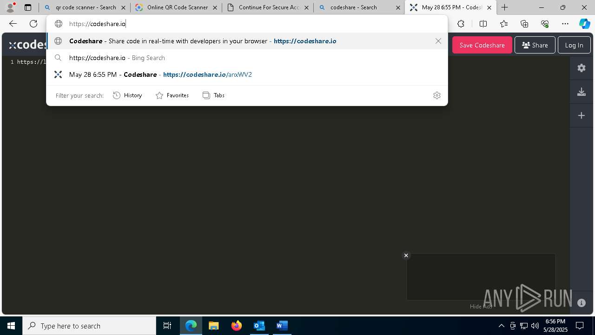Open a new browser tab
This screenshot has width=595, height=335.
point(505,7)
